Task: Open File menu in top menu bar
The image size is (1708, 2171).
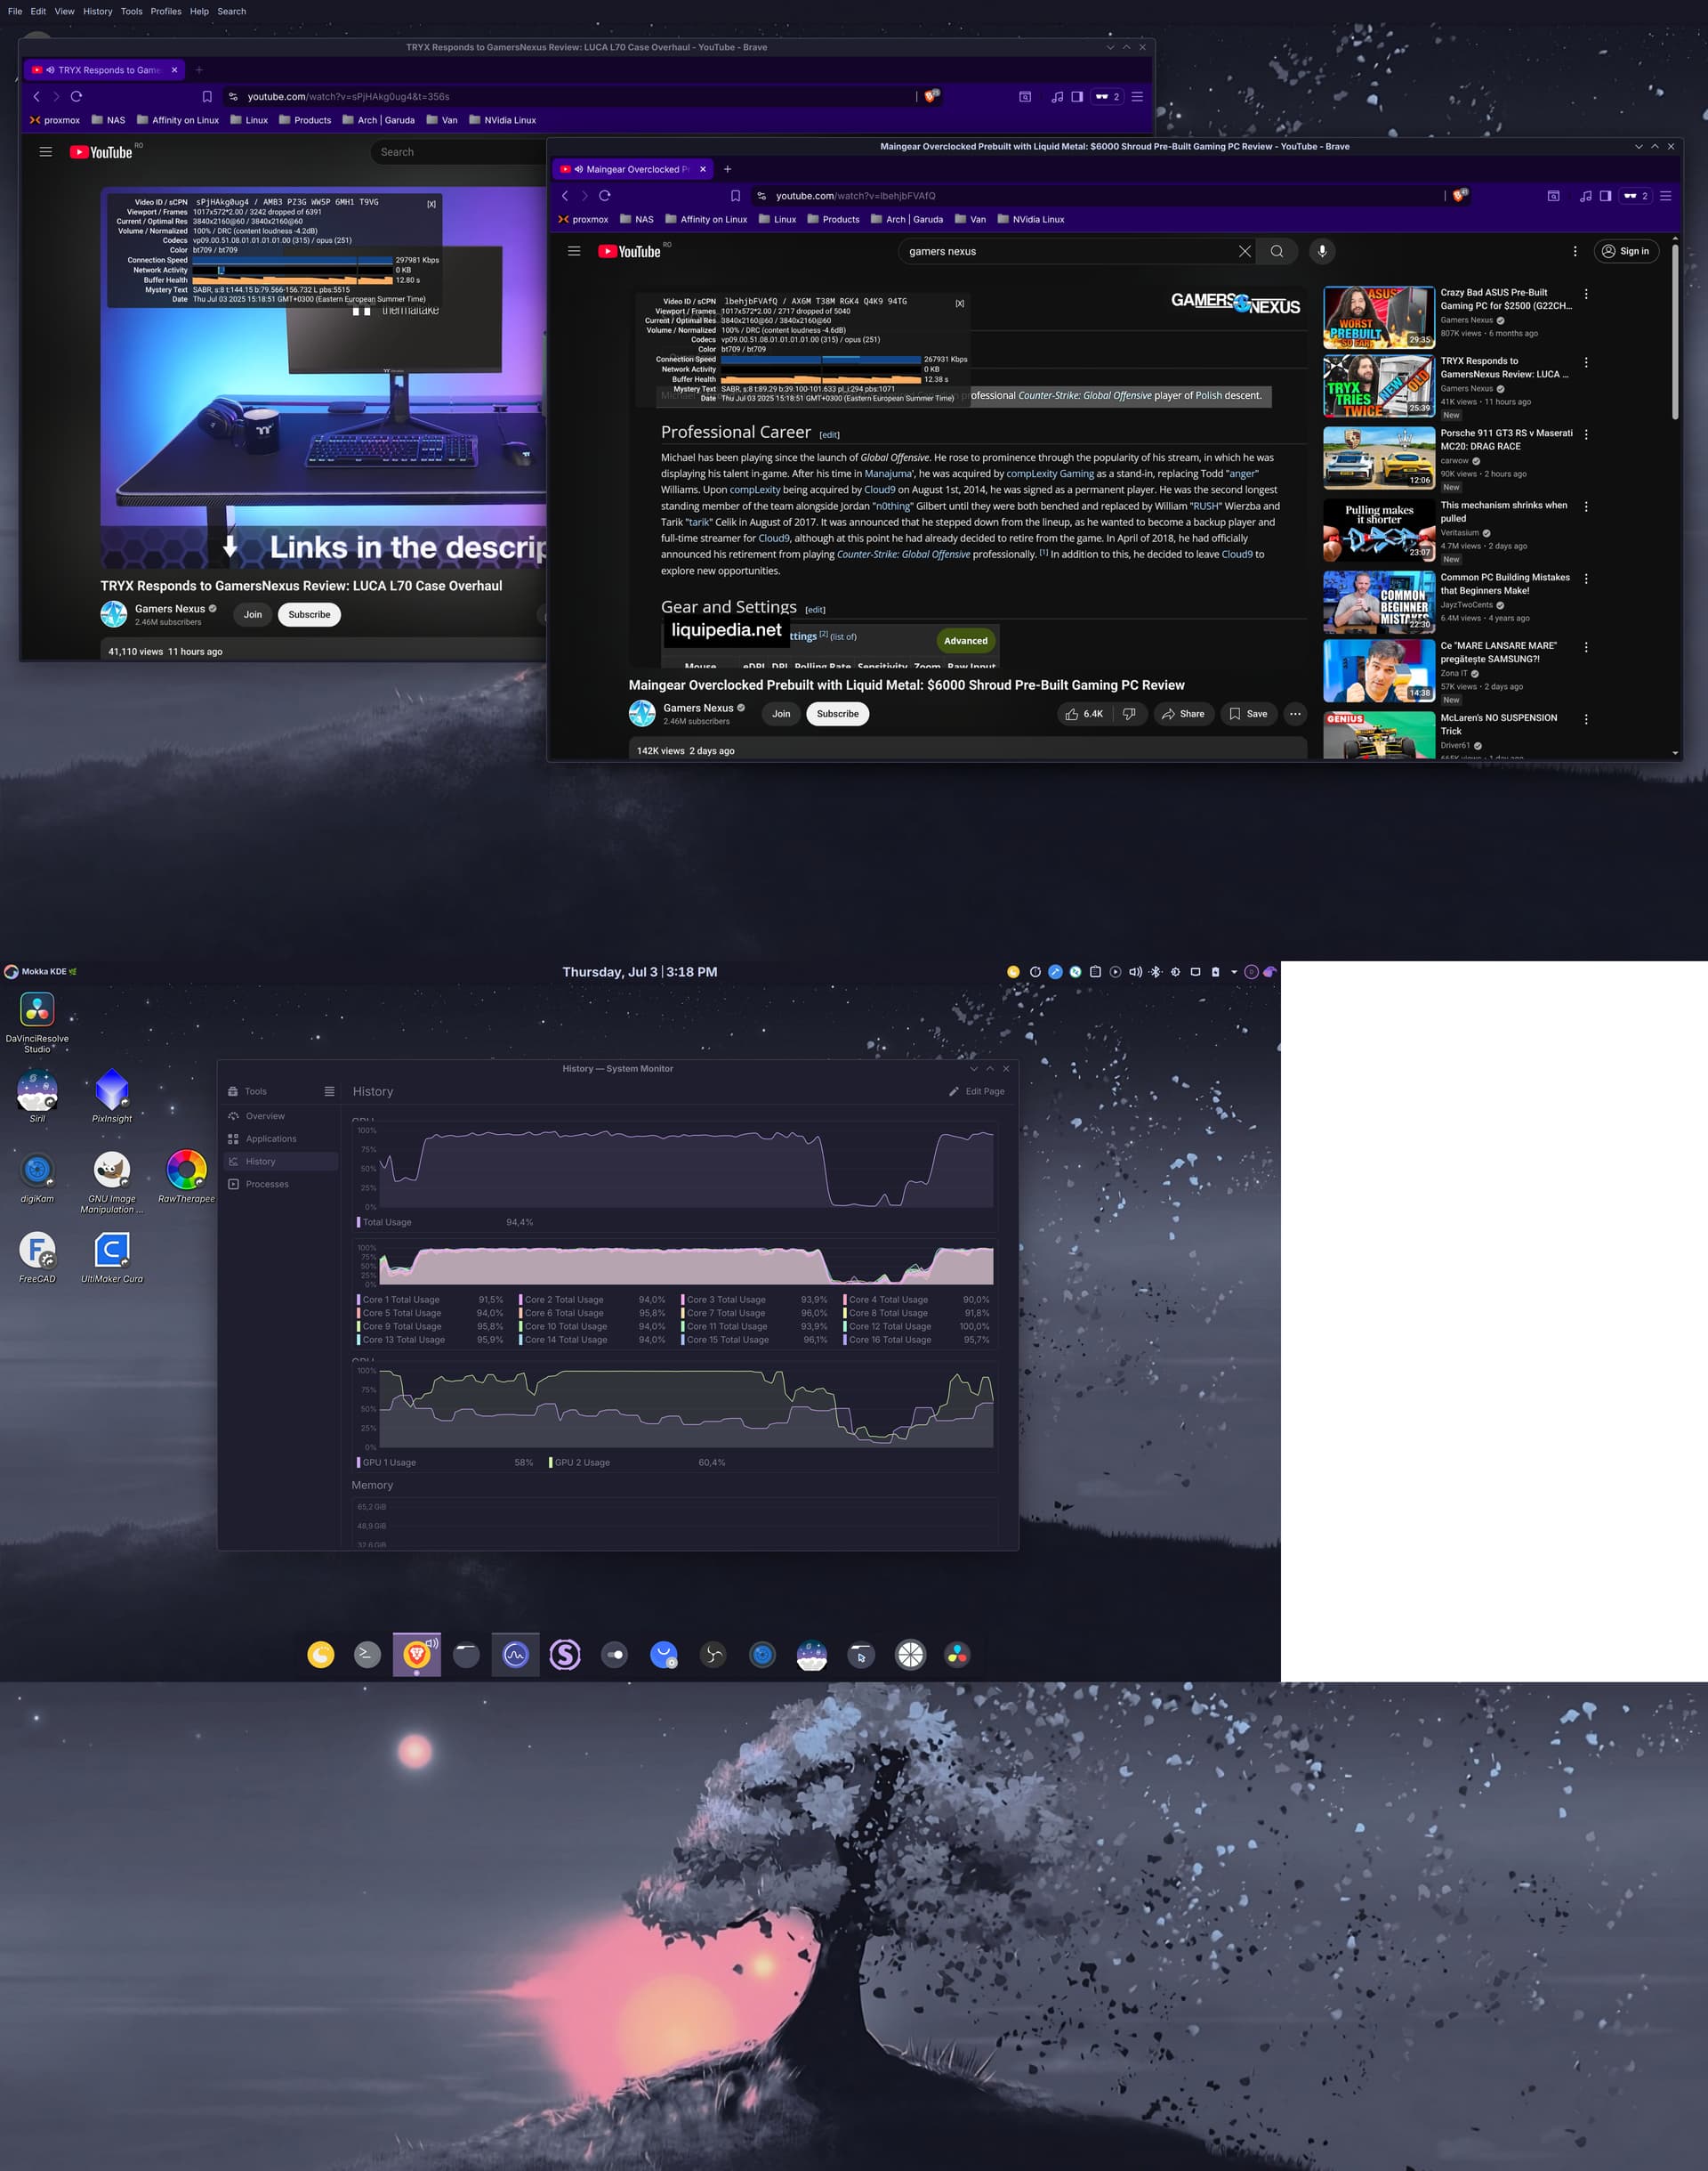Action: click(x=15, y=11)
